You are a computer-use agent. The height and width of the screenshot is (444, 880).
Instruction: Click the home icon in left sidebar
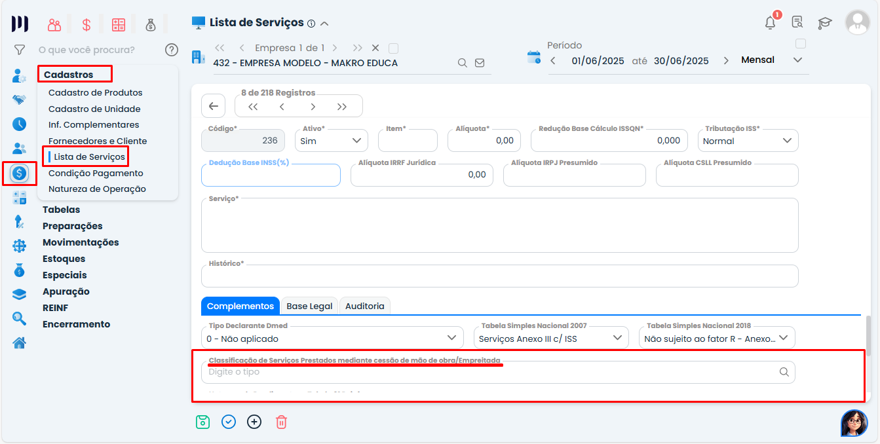pyautogui.click(x=19, y=342)
